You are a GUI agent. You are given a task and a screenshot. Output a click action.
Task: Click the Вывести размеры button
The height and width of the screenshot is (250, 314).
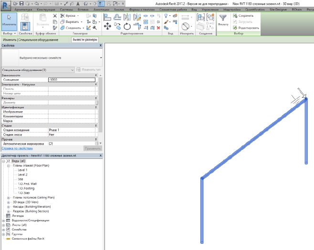click(85, 40)
